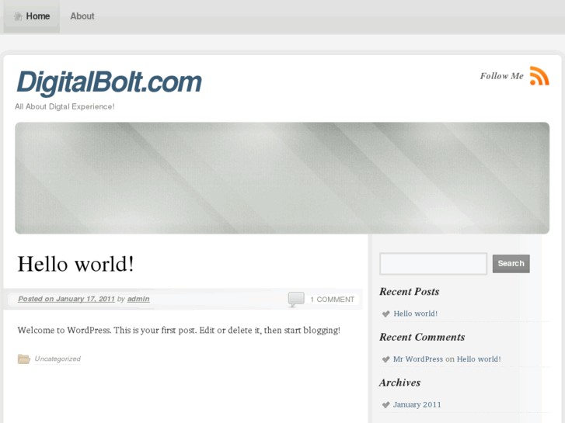
Task: Open the About page
Action: tap(82, 16)
